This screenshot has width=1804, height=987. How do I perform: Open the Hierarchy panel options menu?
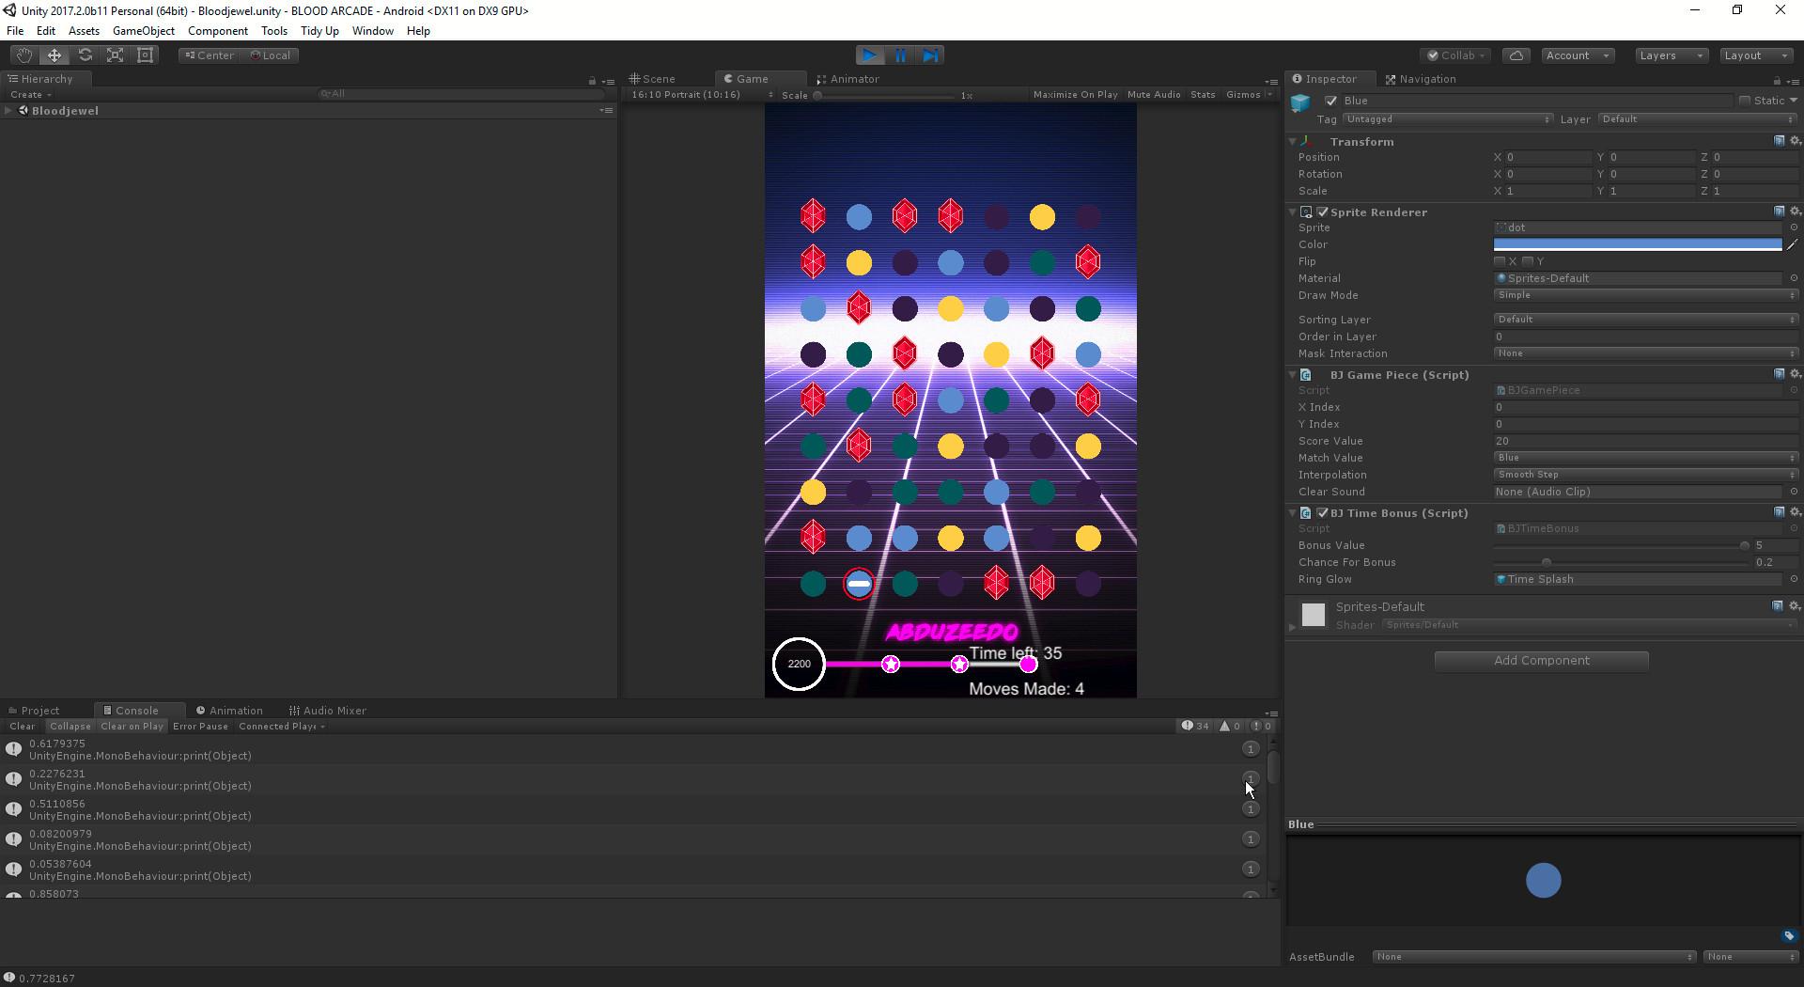coord(608,81)
